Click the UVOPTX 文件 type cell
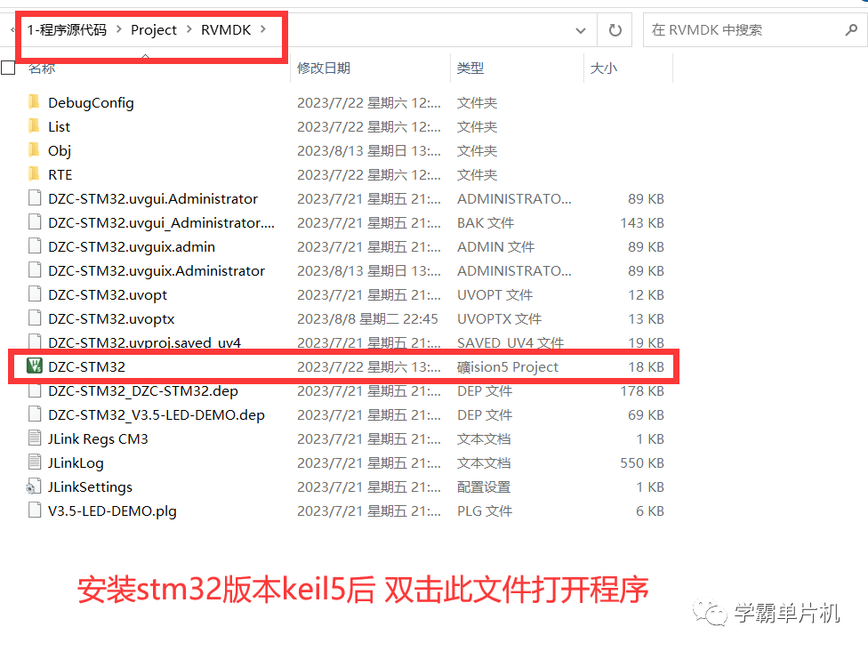 499,319
